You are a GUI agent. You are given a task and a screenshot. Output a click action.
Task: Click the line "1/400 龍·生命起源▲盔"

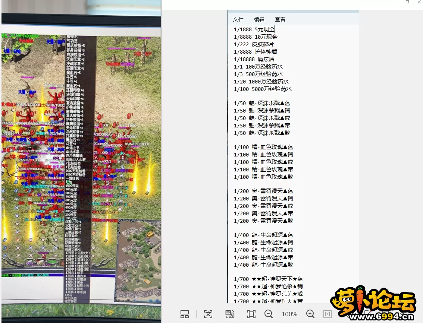click(x=264, y=235)
